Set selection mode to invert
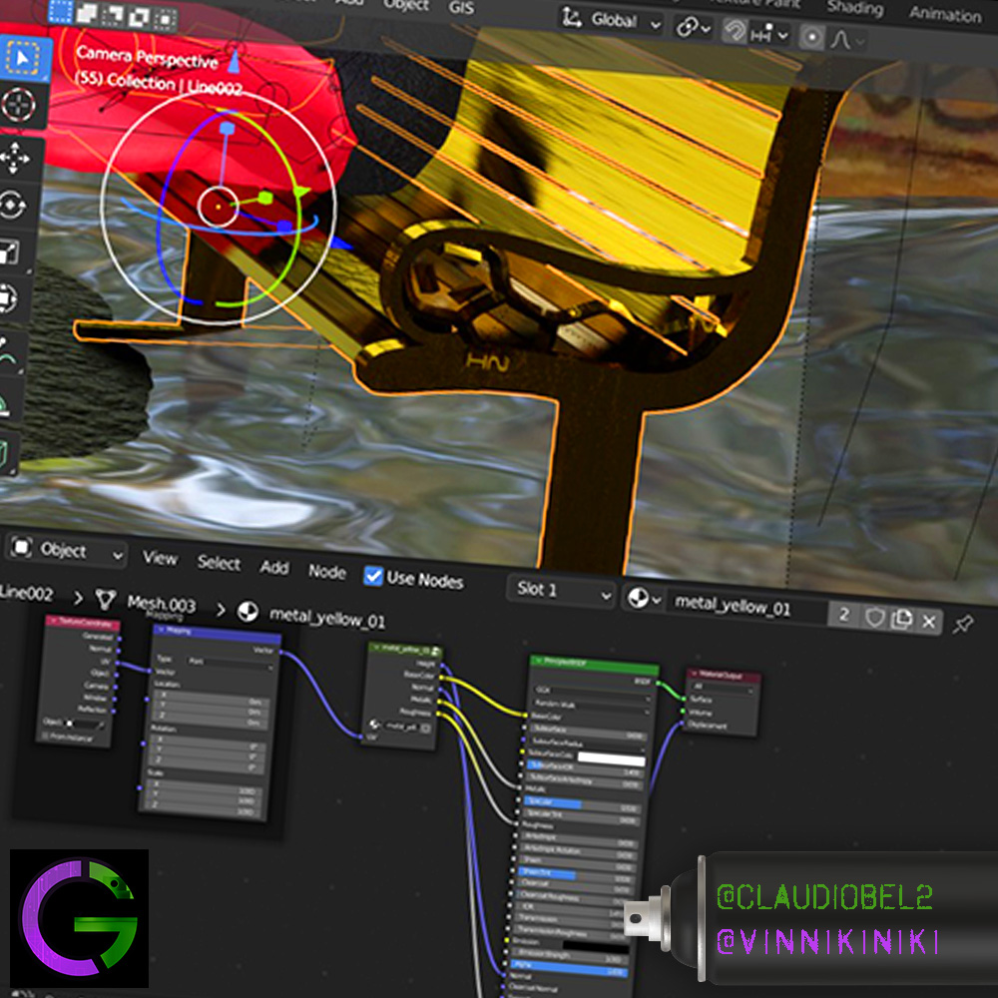Screen dimensions: 998x998 (138, 17)
